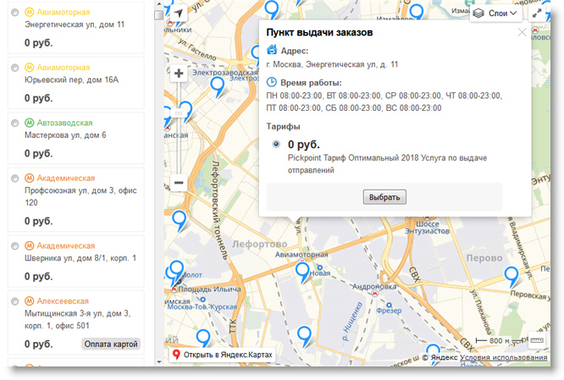Click the pickup list scrollbar thumb

[x=158, y=15]
